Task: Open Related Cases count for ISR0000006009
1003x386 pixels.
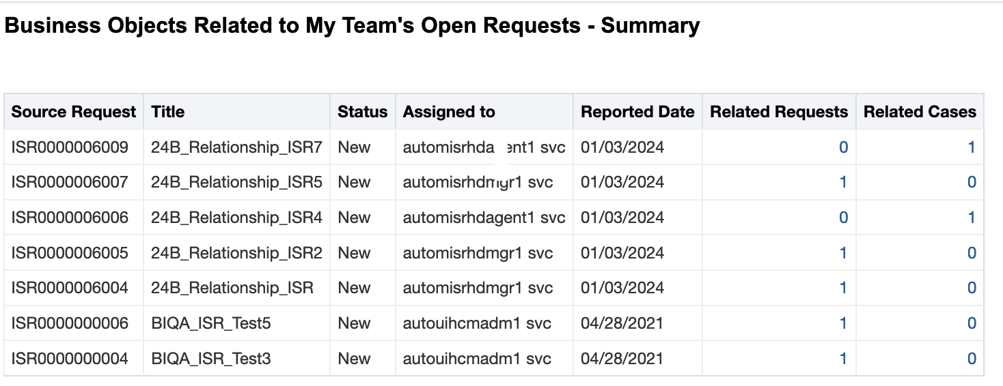Action: [972, 147]
